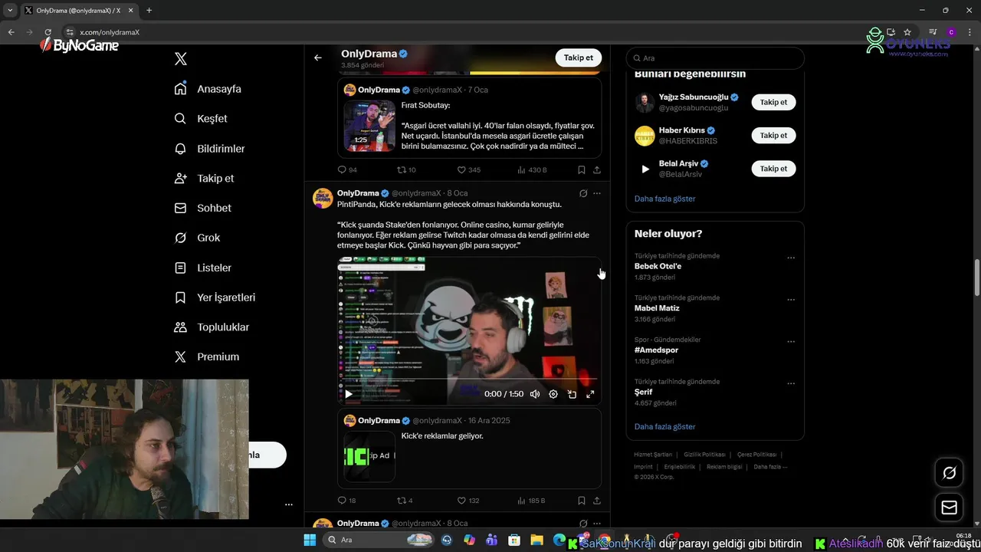
Task: Share the tweet with 185 B views
Action: click(596, 501)
